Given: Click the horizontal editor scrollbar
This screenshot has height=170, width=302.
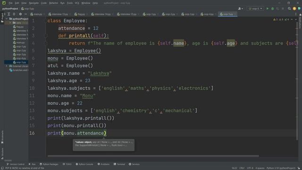Looking at the screenshot, I should point(153,156).
